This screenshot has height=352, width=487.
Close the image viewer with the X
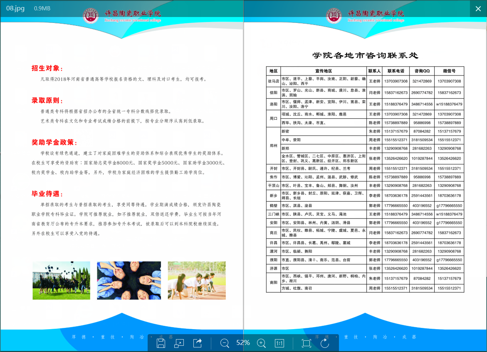(477, 9)
